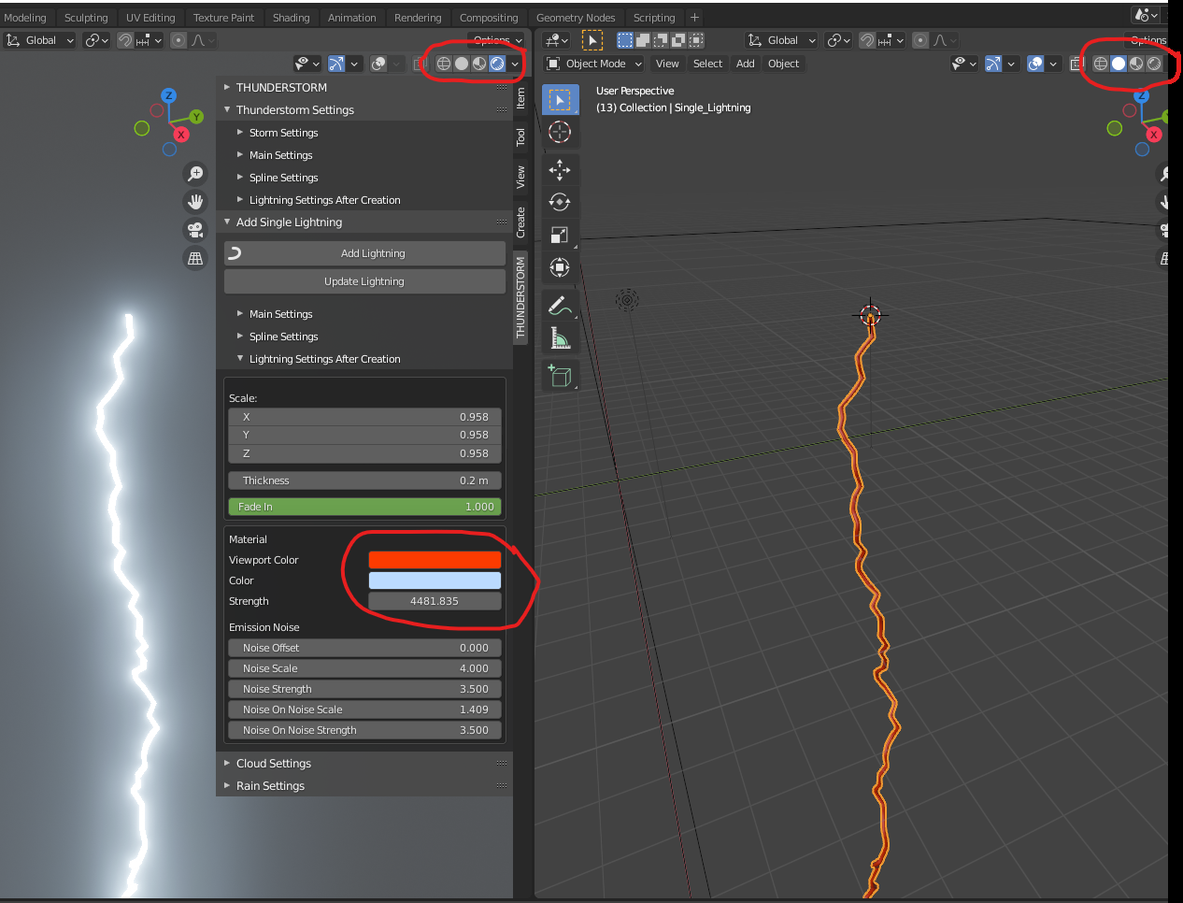Click the Add Cube tool
Viewport: 1183px width, 903px height.
click(560, 376)
